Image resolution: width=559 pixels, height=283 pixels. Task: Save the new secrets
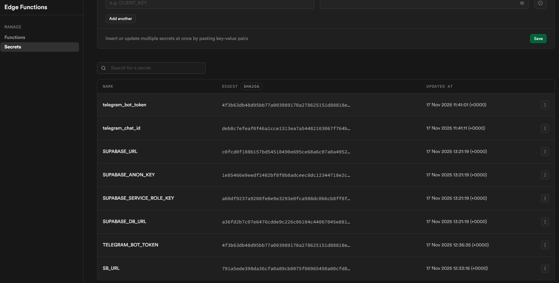coord(538,39)
